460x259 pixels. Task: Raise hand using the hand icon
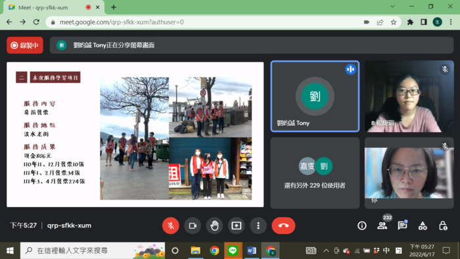click(214, 225)
